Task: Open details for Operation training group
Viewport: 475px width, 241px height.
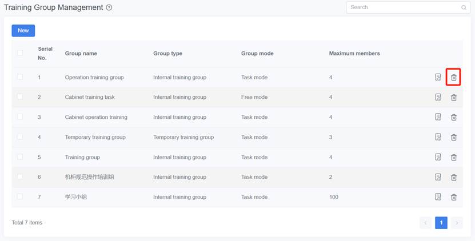Action: pos(438,77)
